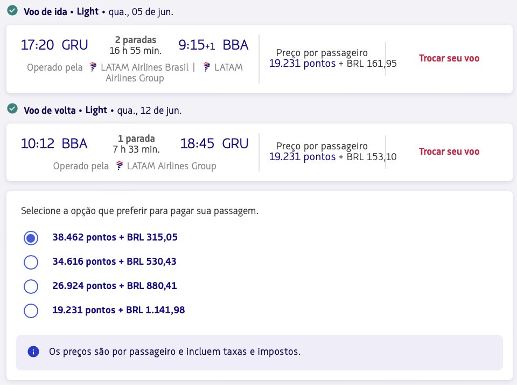
Task: Click the 2 paradas stop details
Action: click(136, 40)
